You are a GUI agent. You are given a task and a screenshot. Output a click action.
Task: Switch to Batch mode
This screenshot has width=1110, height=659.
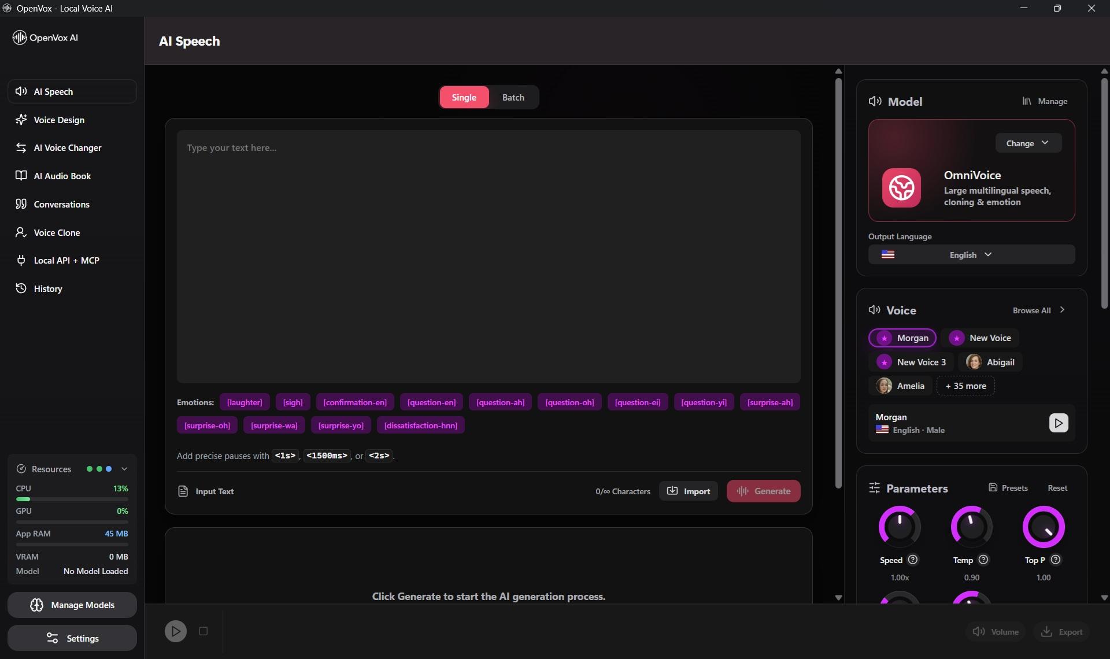513,97
